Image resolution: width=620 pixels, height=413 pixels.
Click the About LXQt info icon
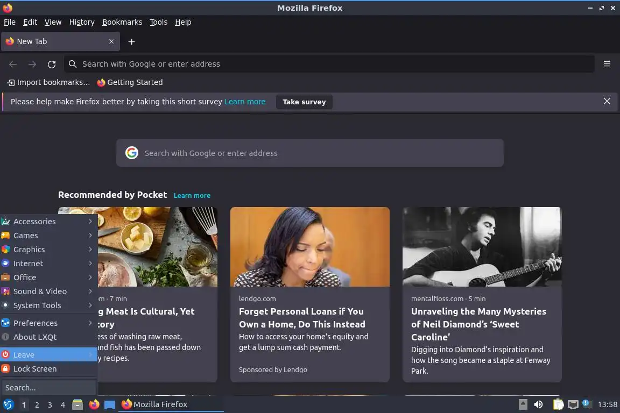5,337
